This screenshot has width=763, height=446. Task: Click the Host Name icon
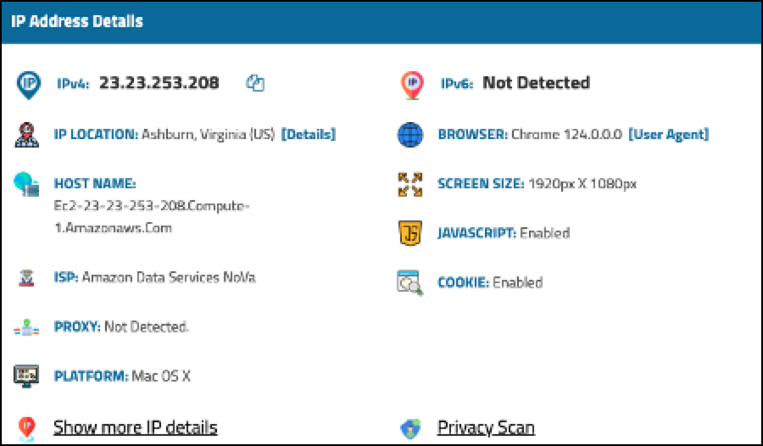pyautogui.click(x=27, y=185)
